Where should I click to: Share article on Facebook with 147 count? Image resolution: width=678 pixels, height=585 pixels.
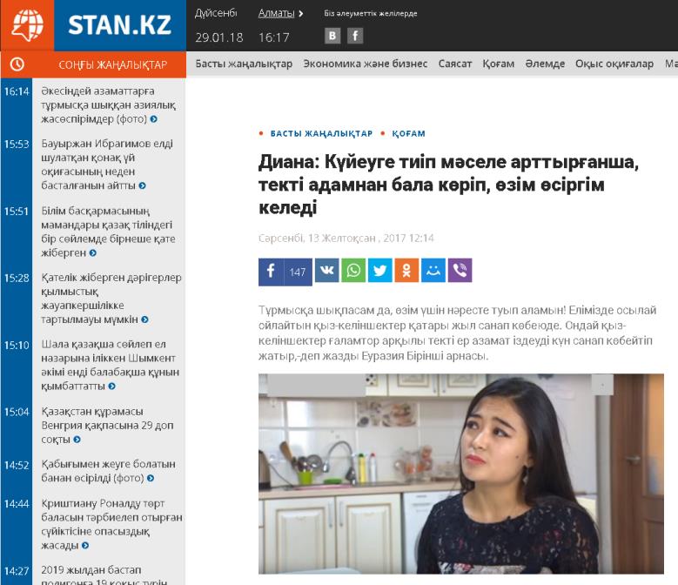tap(285, 272)
